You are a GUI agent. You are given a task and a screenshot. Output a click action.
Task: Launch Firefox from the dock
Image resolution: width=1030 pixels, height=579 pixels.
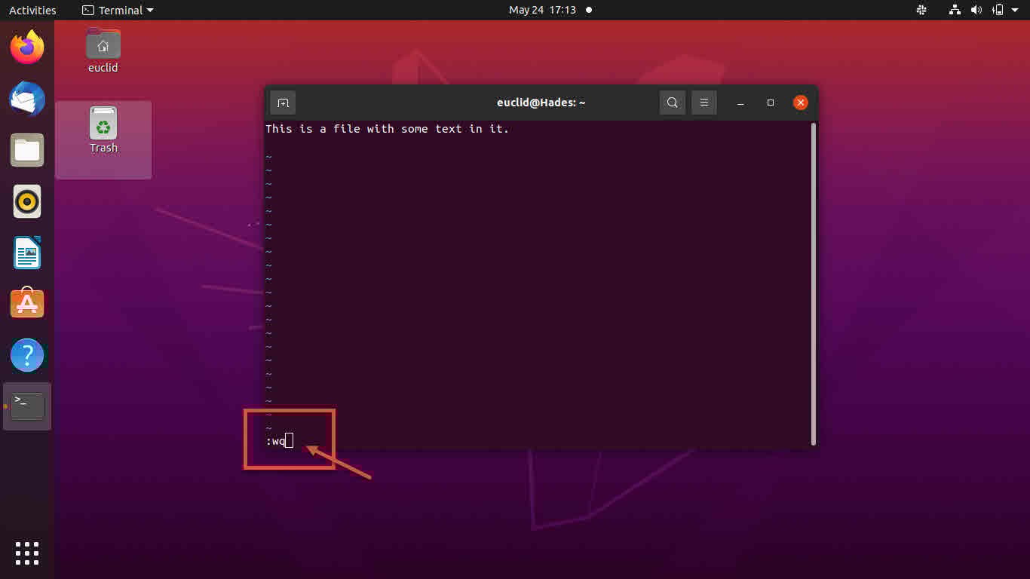(x=27, y=47)
